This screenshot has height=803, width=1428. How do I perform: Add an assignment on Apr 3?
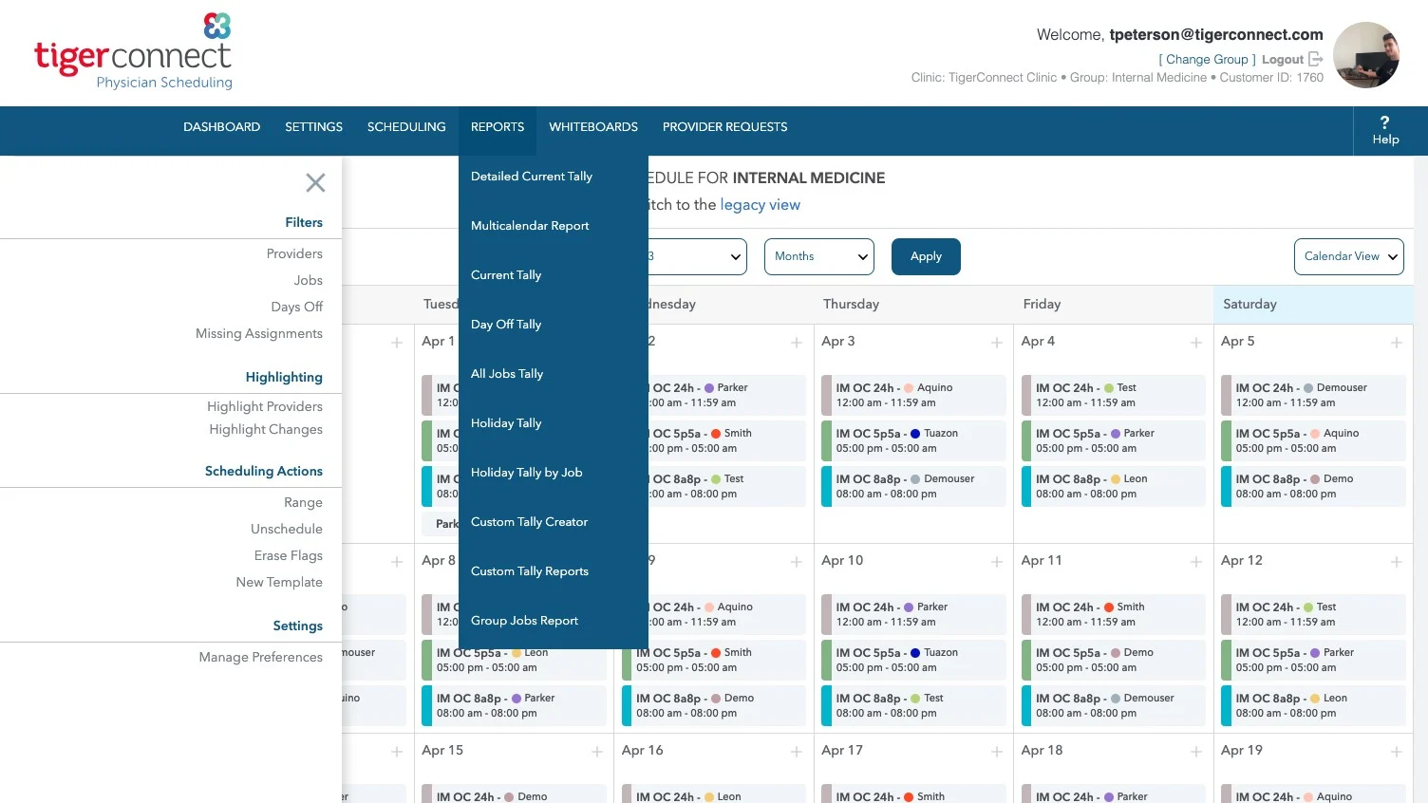(997, 343)
